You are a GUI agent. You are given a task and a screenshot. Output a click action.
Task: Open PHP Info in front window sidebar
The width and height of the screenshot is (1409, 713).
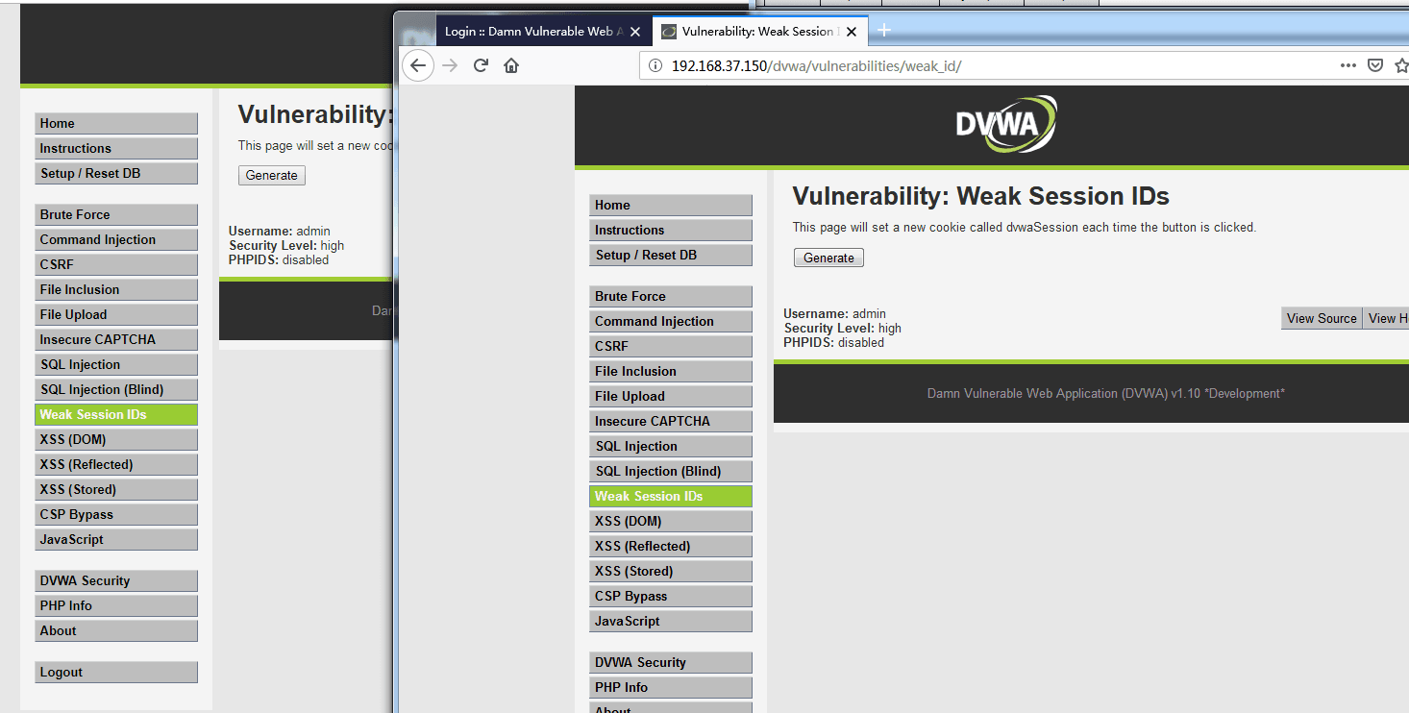click(671, 687)
